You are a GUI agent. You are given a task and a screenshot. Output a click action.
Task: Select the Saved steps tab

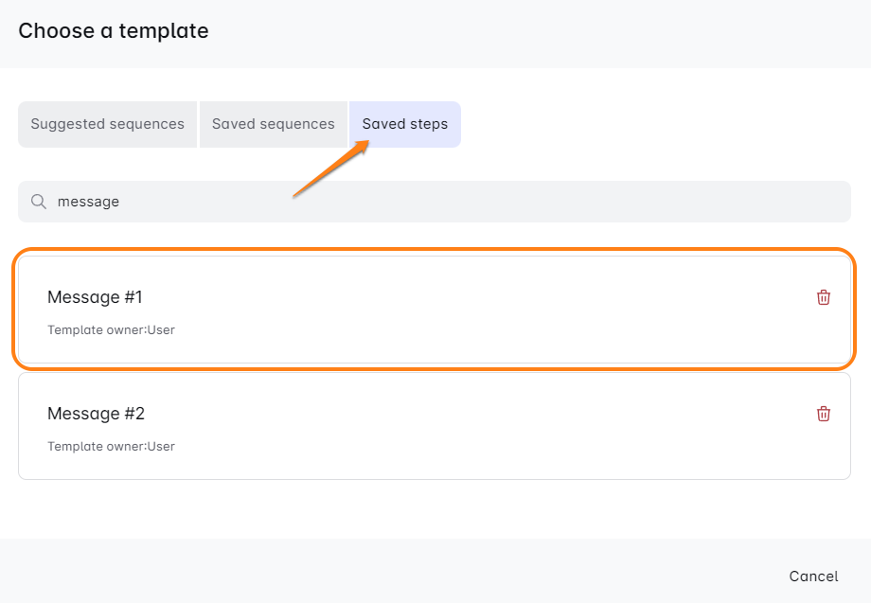[x=404, y=124]
